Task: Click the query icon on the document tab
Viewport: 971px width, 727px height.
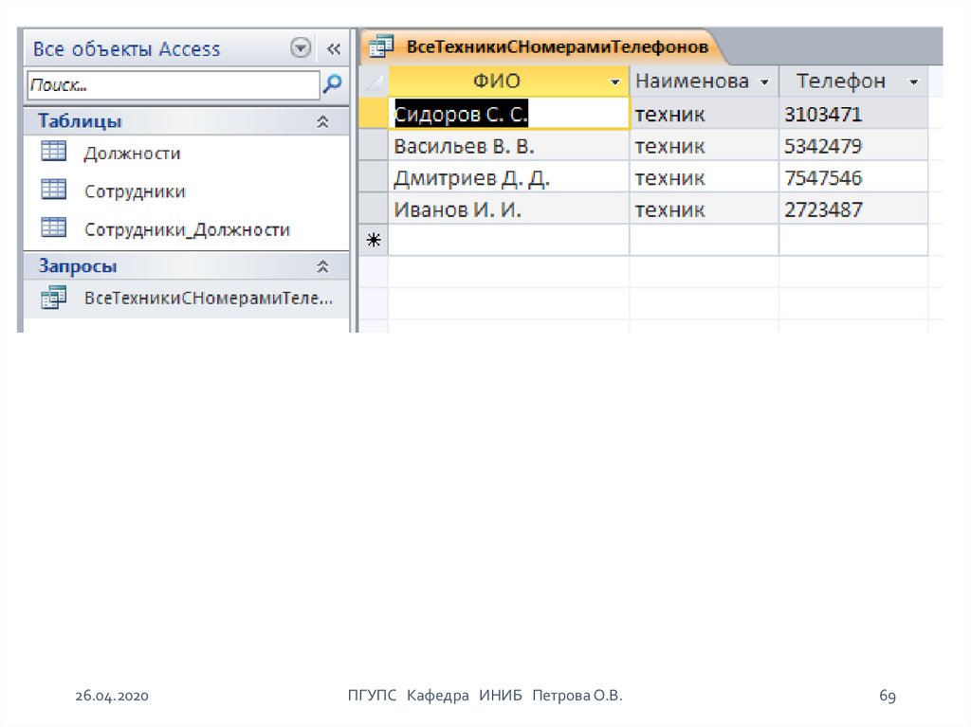Action: [x=381, y=45]
